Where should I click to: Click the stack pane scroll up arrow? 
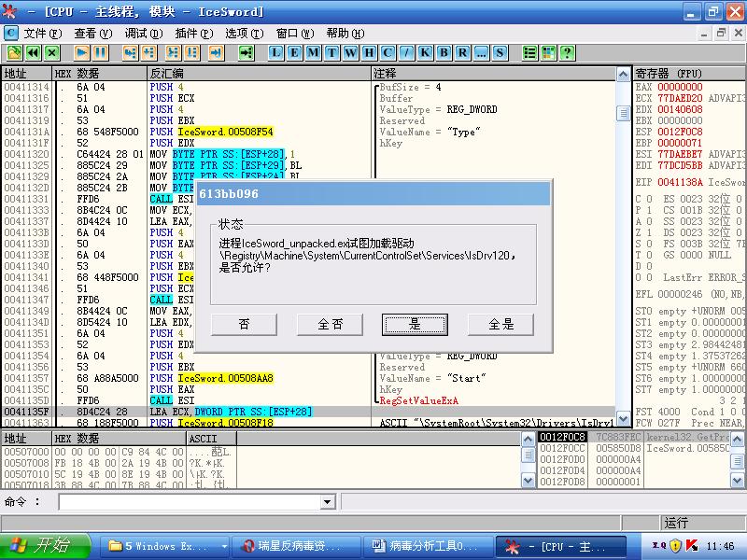coord(737,439)
